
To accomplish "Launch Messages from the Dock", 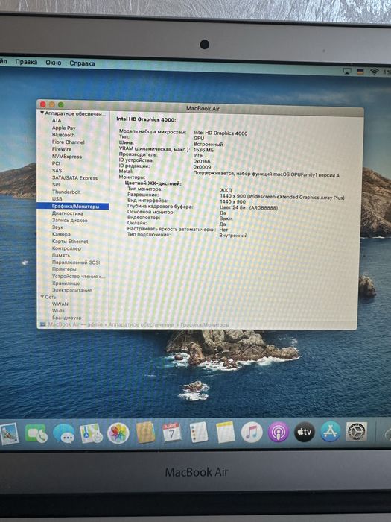I will 63,433.
